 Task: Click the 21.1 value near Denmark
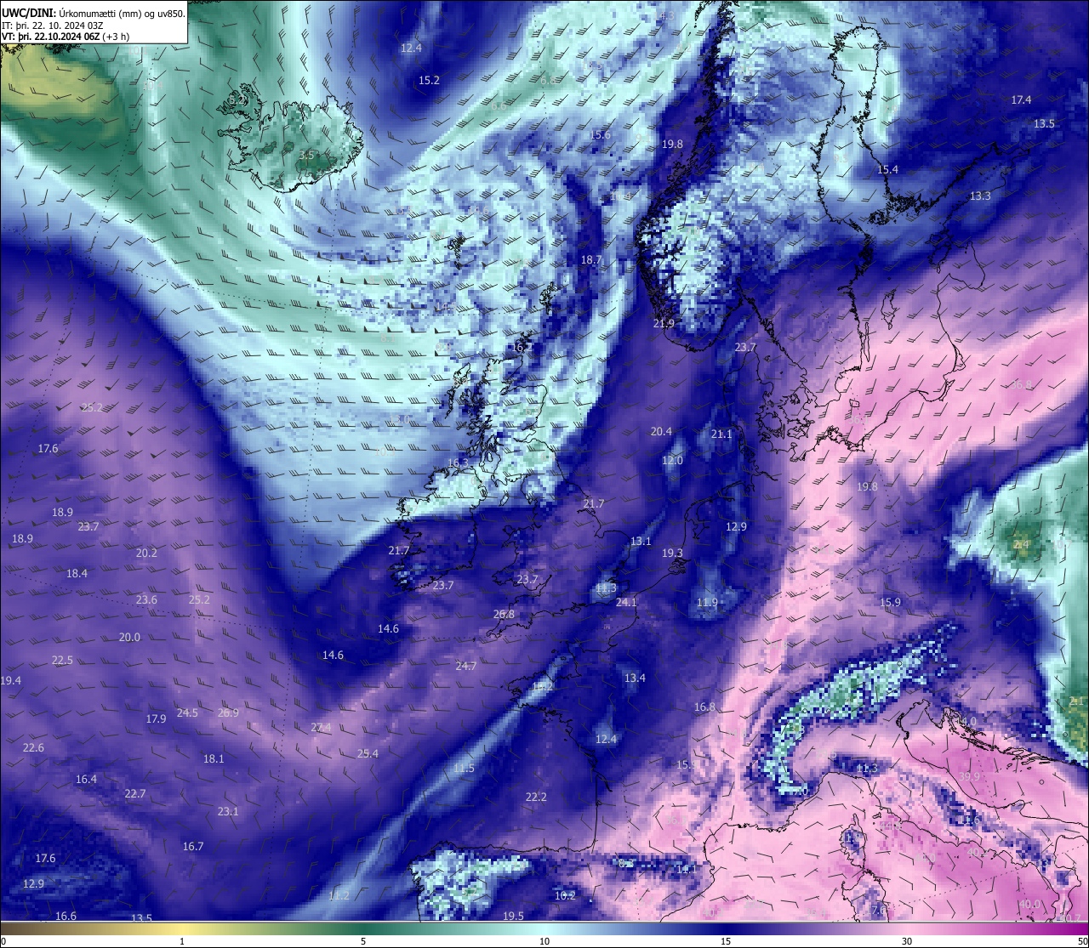coord(721,434)
